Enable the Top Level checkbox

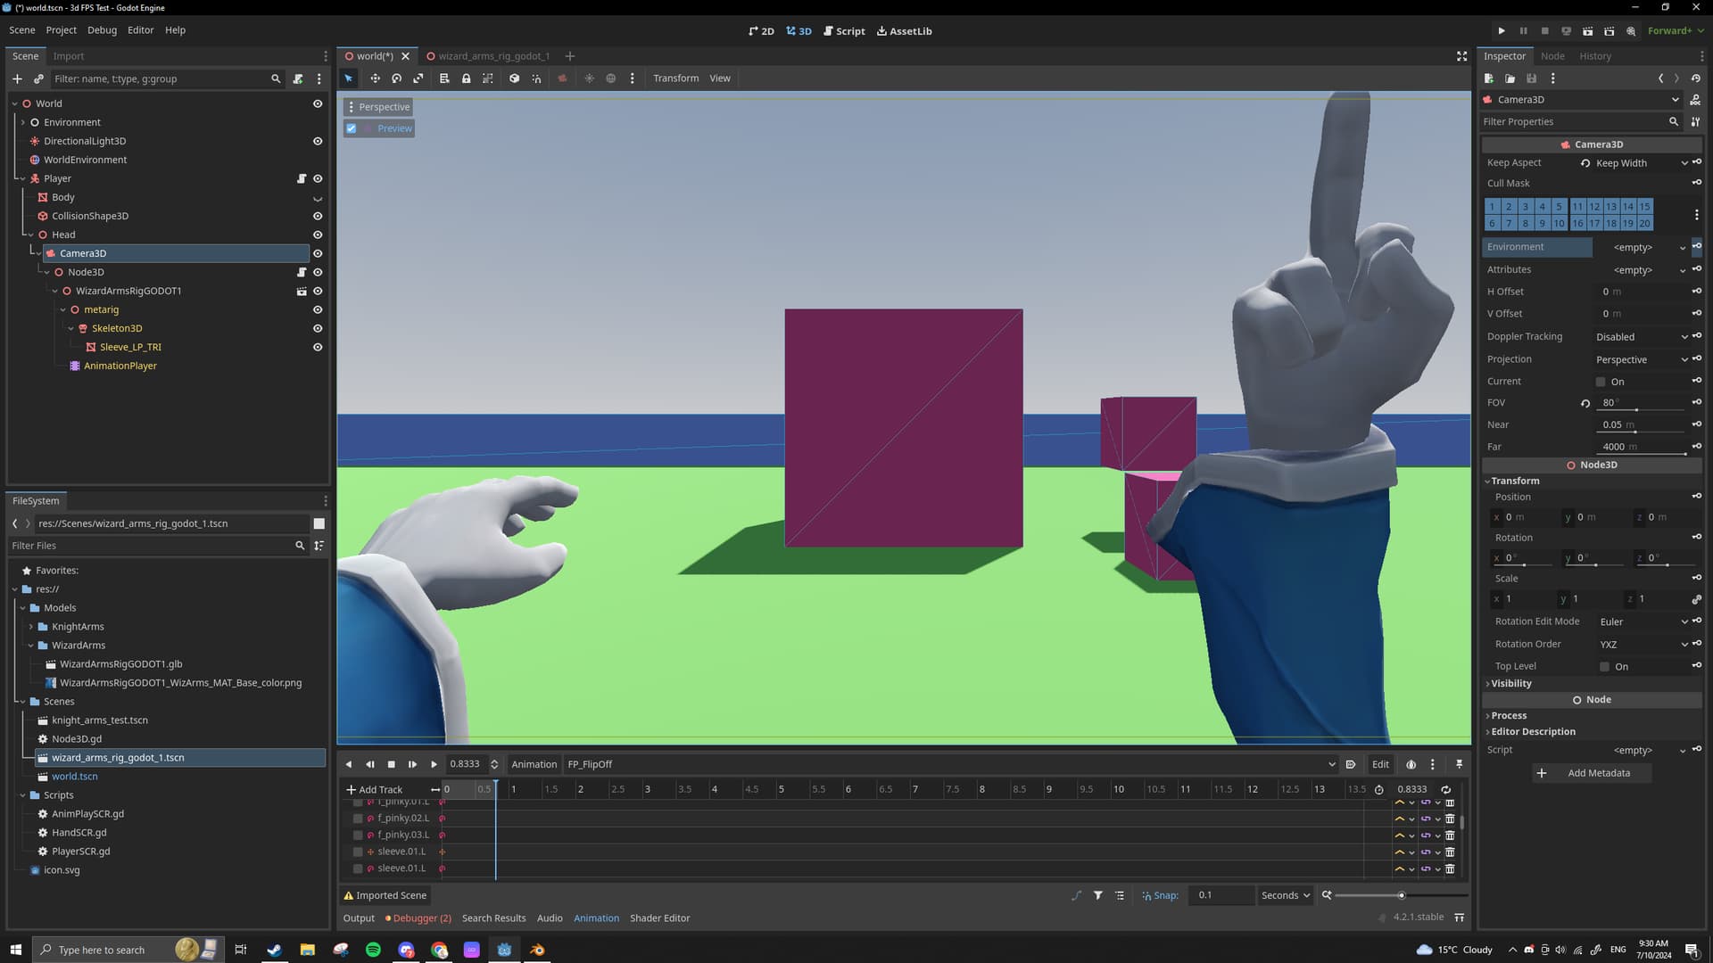click(x=1604, y=667)
